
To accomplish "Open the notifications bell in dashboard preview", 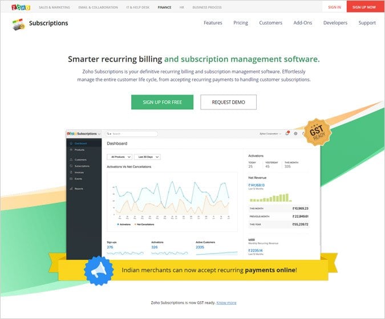I will [287, 133].
